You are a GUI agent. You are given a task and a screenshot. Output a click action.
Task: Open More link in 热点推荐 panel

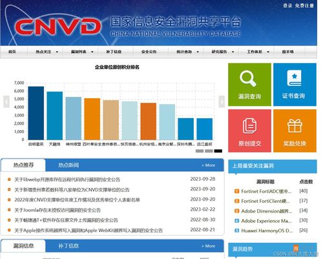208,165
